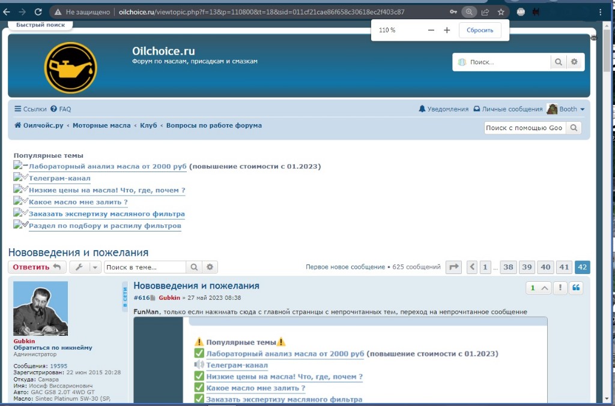This screenshot has height=406, width=615.
Task: Open topic advanced search gear
Action: click(x=210, y=267)
